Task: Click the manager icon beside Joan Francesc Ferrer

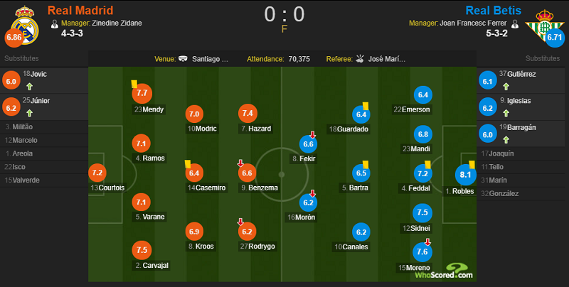Action: [514, 24]
